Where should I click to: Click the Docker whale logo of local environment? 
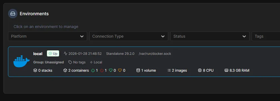pyautogui.click(x=21, y=61)
